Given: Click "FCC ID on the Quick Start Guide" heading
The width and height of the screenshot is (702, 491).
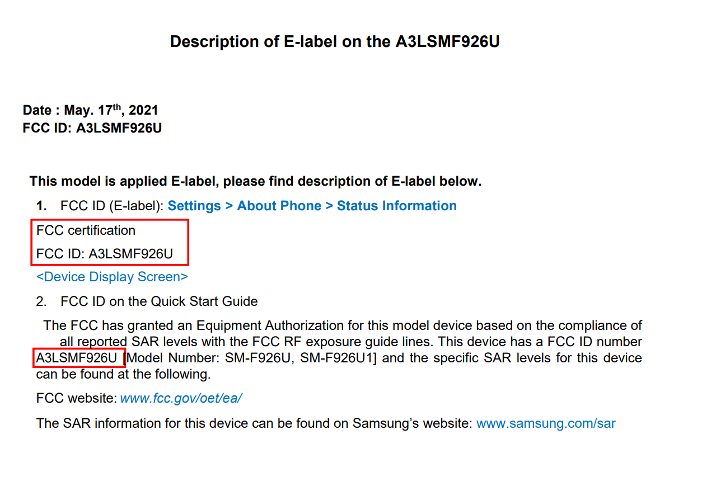Looking at the screenshot, I should [x=159, y=301].
